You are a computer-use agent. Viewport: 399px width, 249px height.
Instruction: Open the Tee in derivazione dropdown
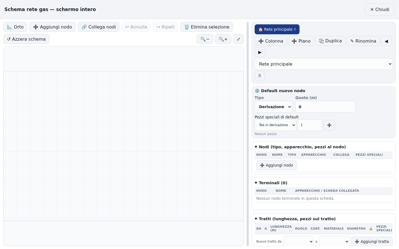point(275,125)
